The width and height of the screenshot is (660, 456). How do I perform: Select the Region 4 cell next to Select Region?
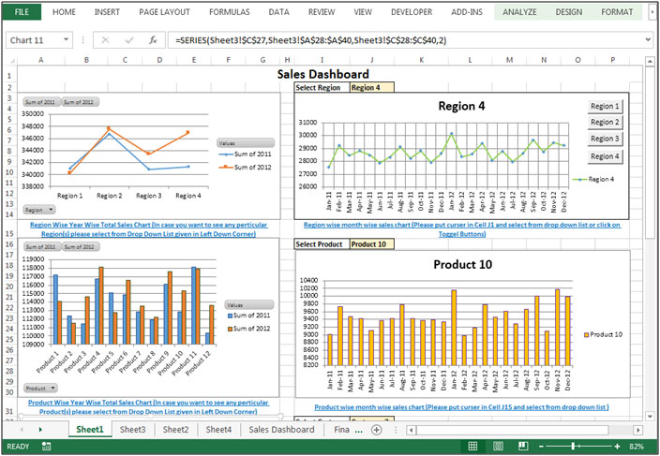[372, 87]
